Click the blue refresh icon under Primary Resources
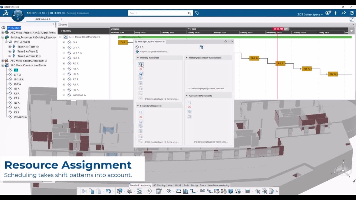Screen dimensions: 356x200 [141, 74]
